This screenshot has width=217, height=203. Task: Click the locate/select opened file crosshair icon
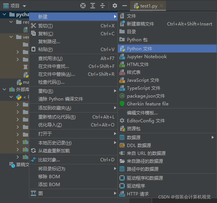click(83, 6)
